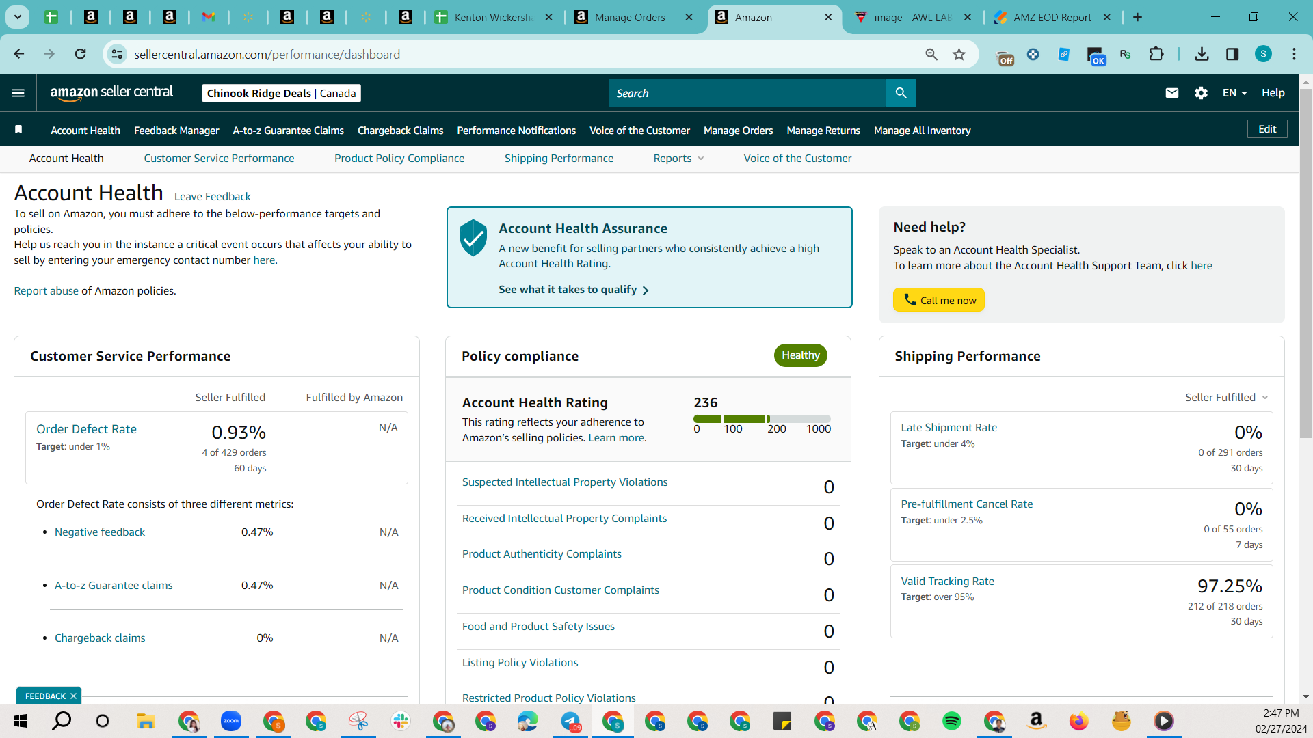Open the Shipping Performance tab

[x=559, y=159]
